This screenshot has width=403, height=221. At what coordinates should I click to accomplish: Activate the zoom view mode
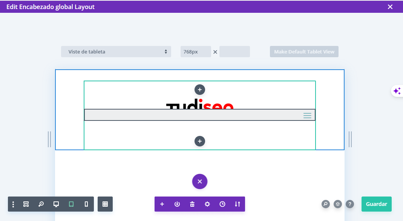pos(41,204)
